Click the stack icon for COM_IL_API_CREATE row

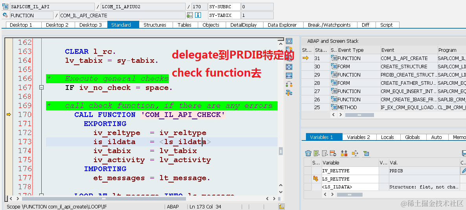pos(334,58)
